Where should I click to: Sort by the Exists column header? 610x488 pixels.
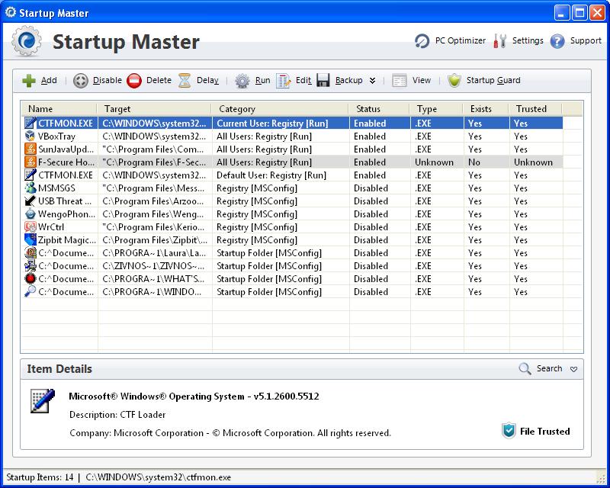[486, 109]
